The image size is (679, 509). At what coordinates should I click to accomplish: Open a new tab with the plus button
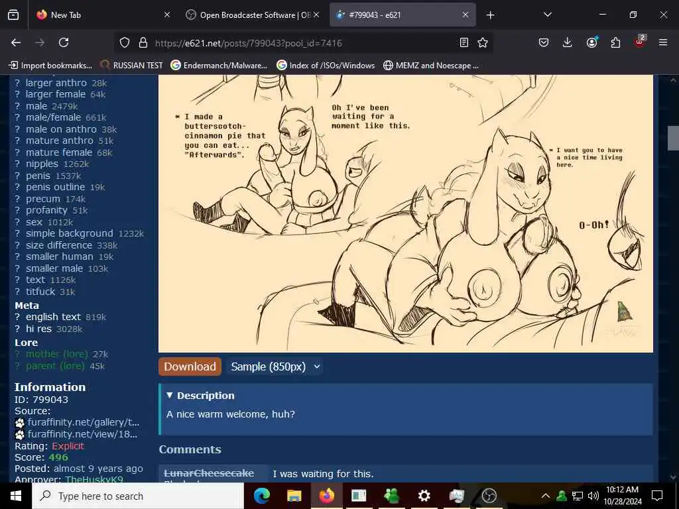[490, 15]
